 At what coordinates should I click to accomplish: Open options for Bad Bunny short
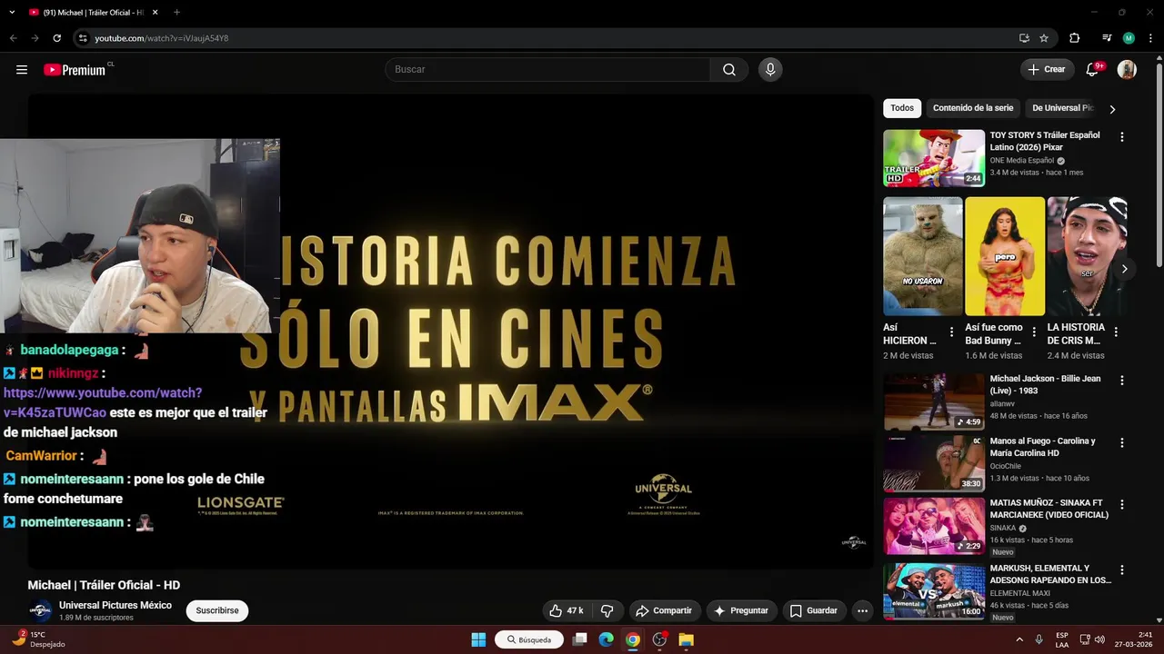point(1034,332)
